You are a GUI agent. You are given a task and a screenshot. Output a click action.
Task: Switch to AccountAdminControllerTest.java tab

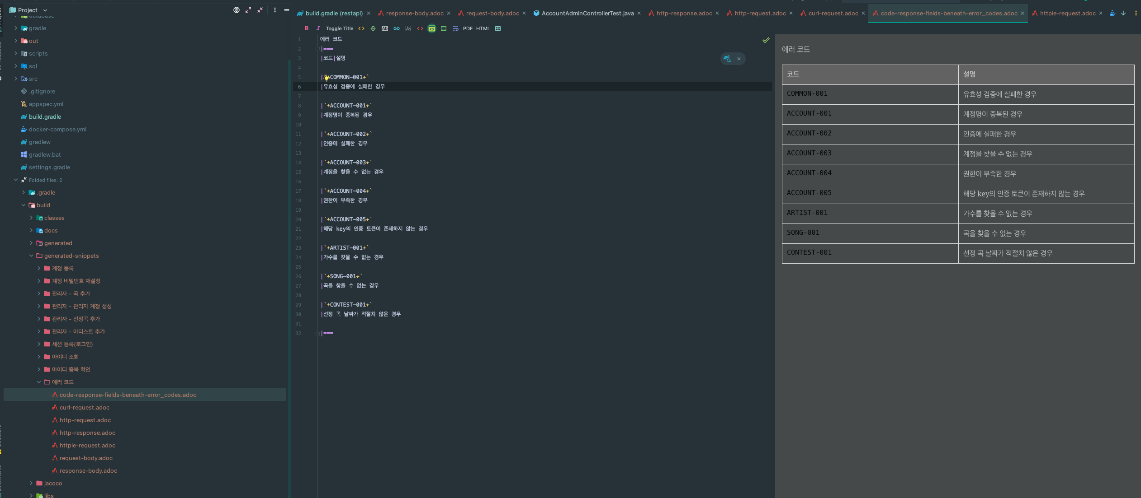point(587,13)
